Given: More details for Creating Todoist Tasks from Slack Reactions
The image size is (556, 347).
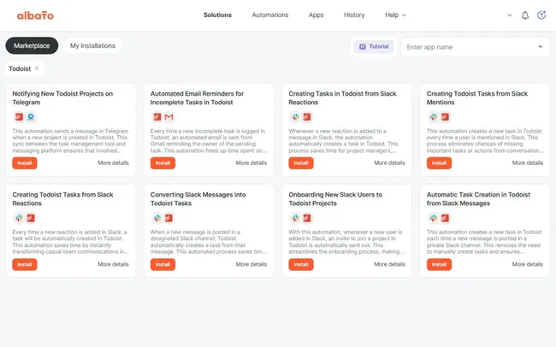Looking at the screenshot, I should point(113,264).
